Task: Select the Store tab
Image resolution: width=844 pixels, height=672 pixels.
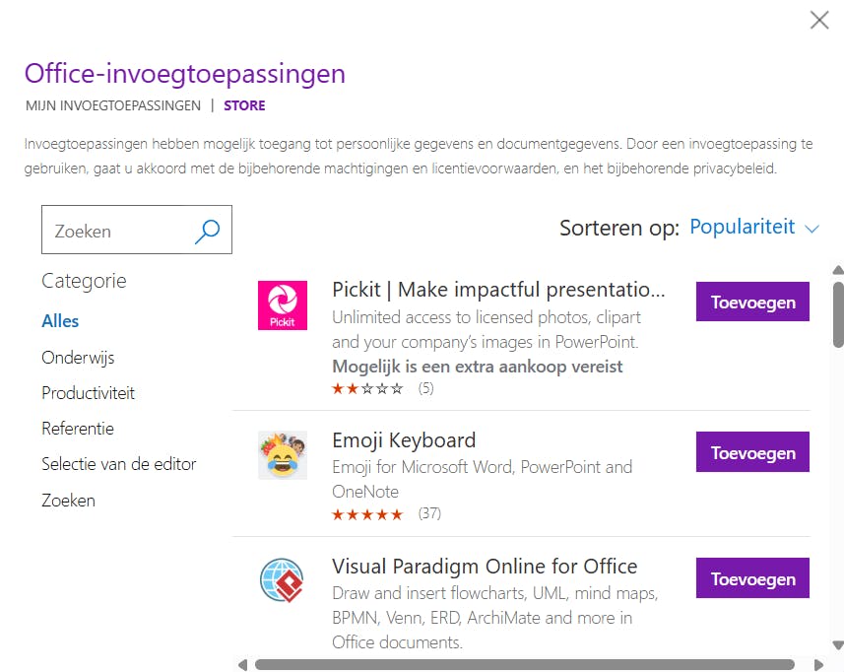Action: (244, 105)
